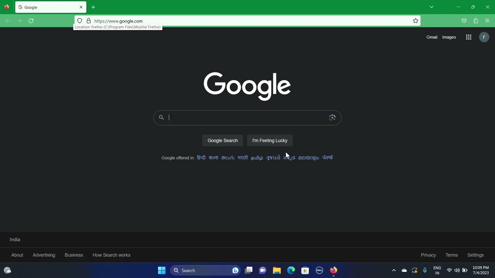Show hidden system tray icons
Screen dimensions: 495x278
coord(394,270)
